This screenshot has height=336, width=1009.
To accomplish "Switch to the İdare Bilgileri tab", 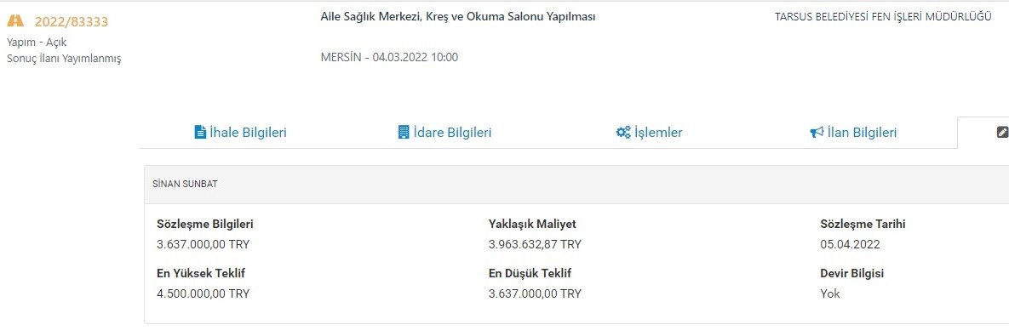I will pos(444,133).
